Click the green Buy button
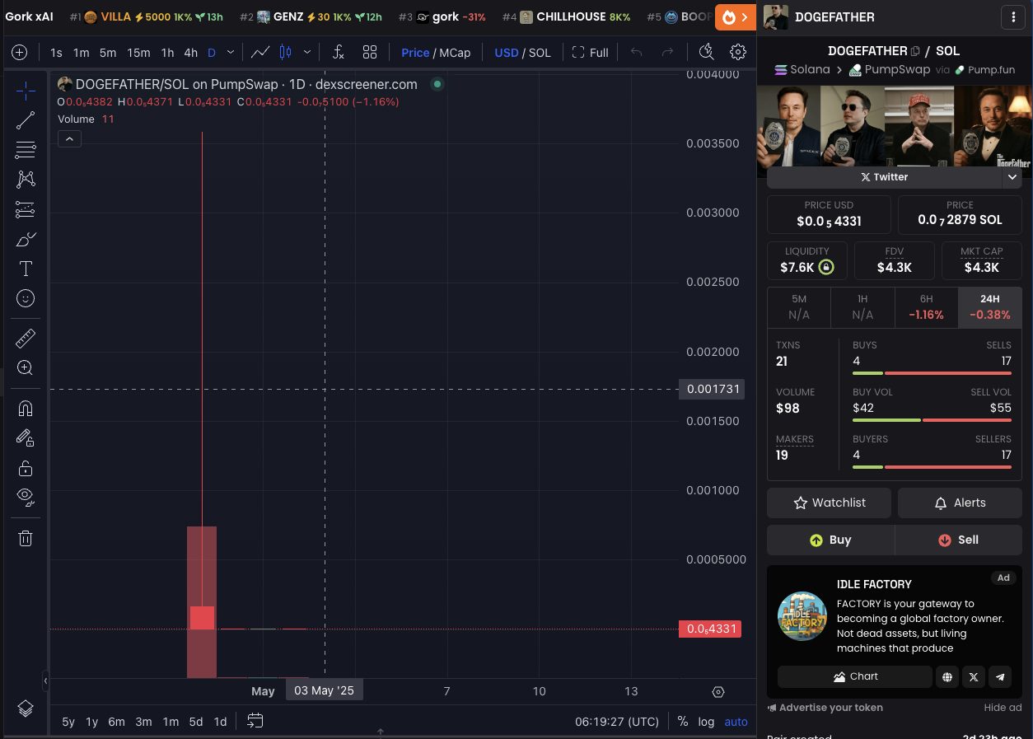This screenshot has width=1033, height=739. [x=830, y=540]
